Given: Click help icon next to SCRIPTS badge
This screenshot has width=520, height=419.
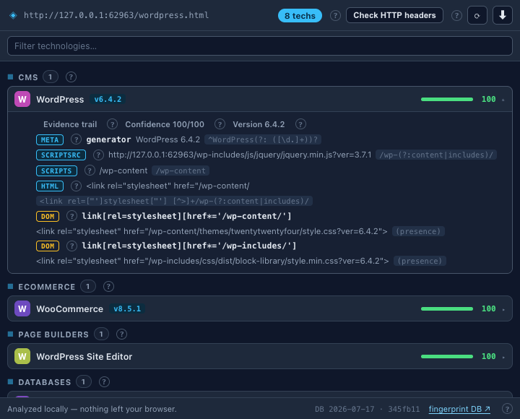Looking at the screenshot, I should 90,170.
